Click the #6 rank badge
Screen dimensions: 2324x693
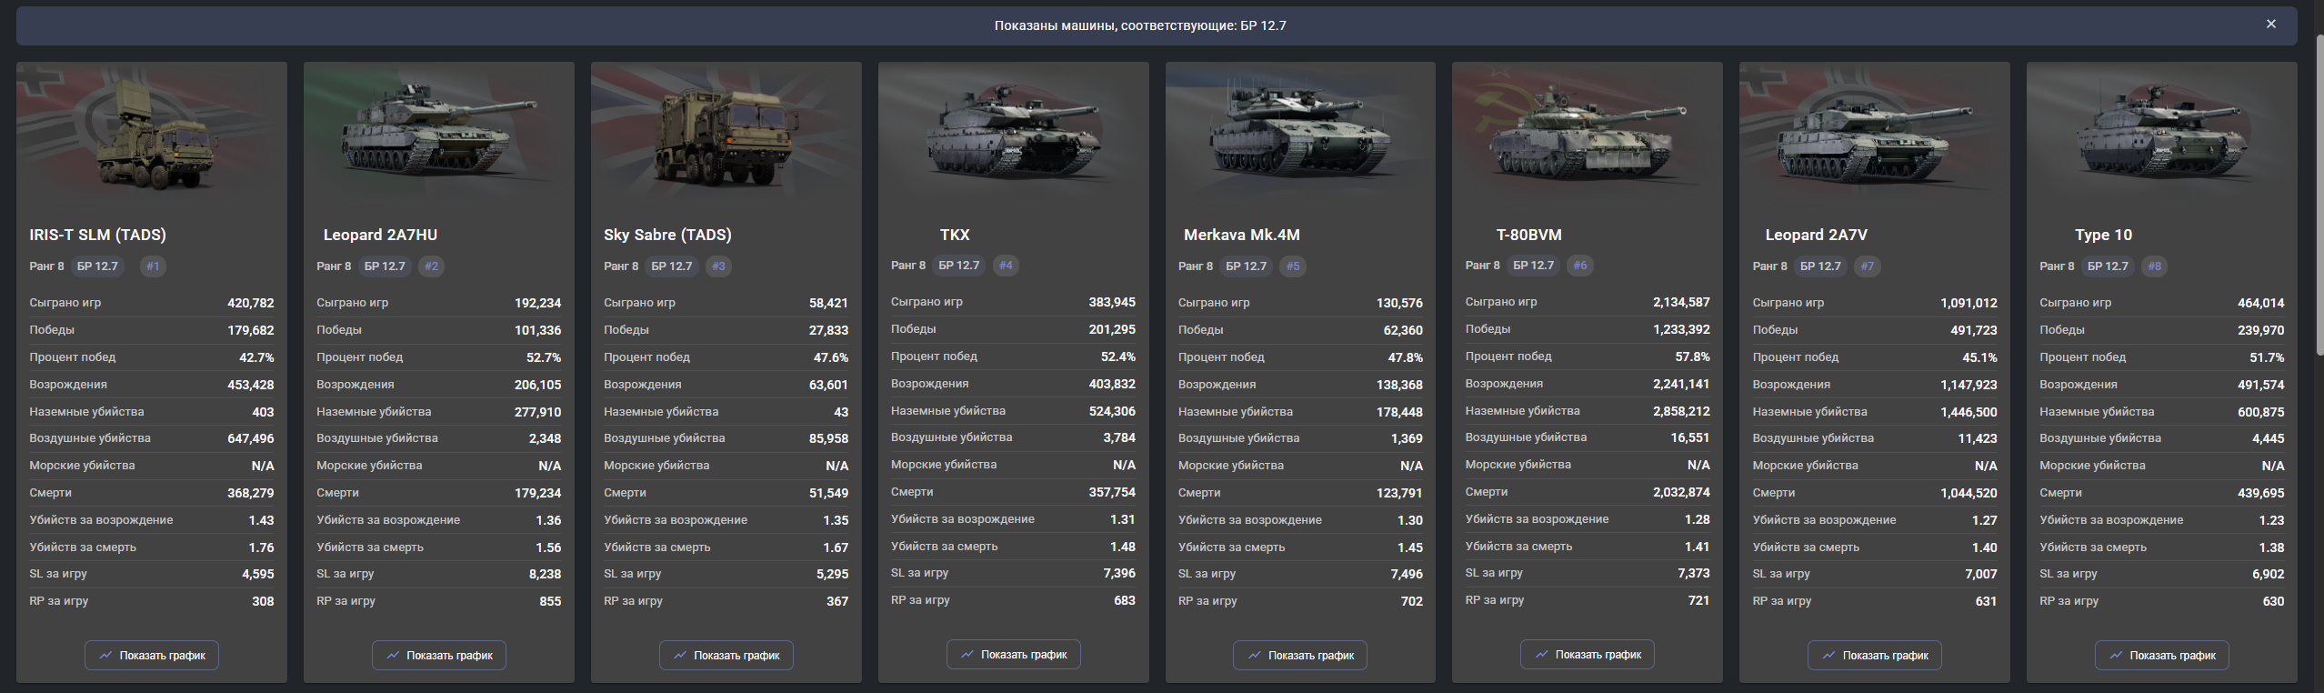coord(1580,266)
